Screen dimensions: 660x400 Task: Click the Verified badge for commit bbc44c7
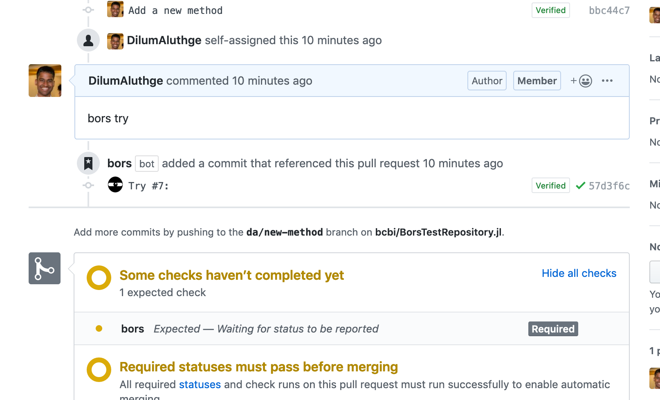coord(550,10)
